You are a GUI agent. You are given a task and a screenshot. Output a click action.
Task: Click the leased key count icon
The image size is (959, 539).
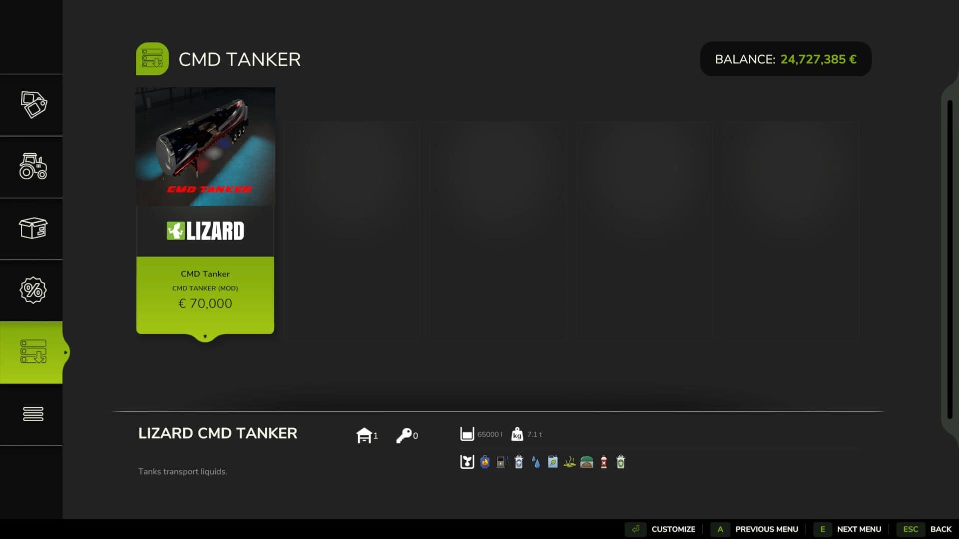coord(404,435)
